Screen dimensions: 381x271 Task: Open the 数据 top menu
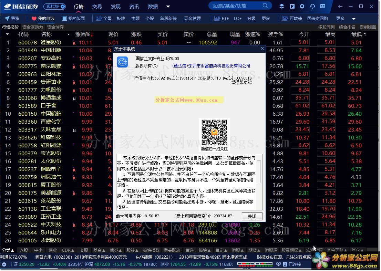tap(153, 7)
